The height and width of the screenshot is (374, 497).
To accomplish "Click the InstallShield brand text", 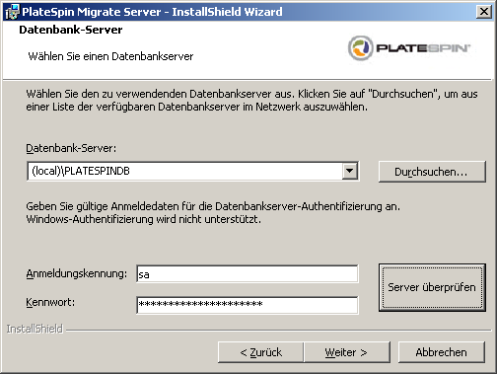I will point(35,329).
